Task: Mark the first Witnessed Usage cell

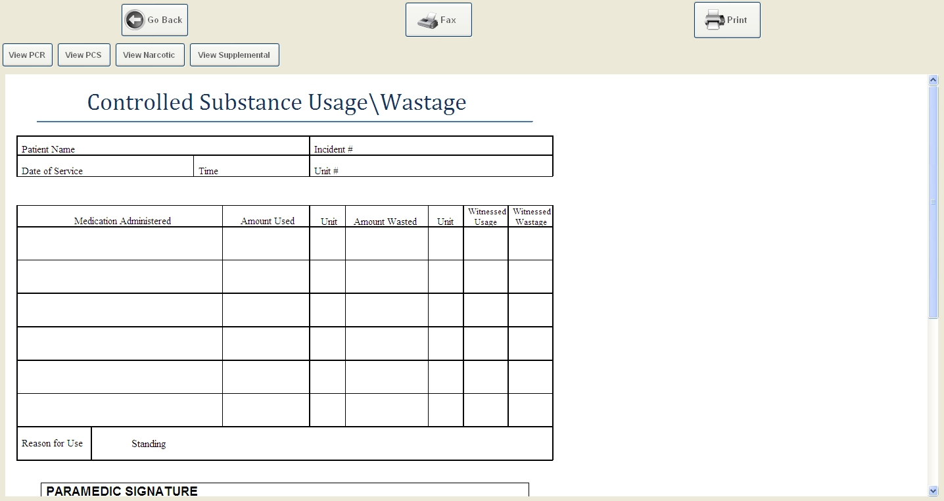Action: (486, 243)
